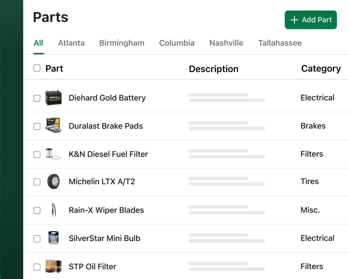Click the Brakes category cell
The width and height of the screenshot is (348, 279).
(313, 126)
